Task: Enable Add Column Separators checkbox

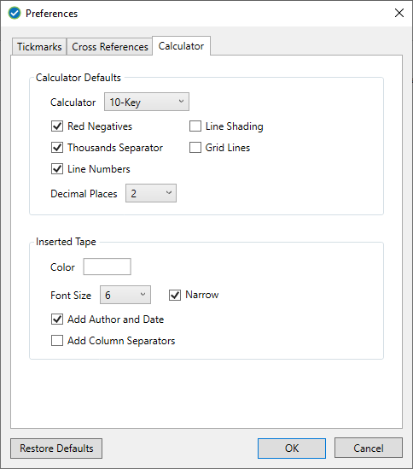Action: [57, 340]
